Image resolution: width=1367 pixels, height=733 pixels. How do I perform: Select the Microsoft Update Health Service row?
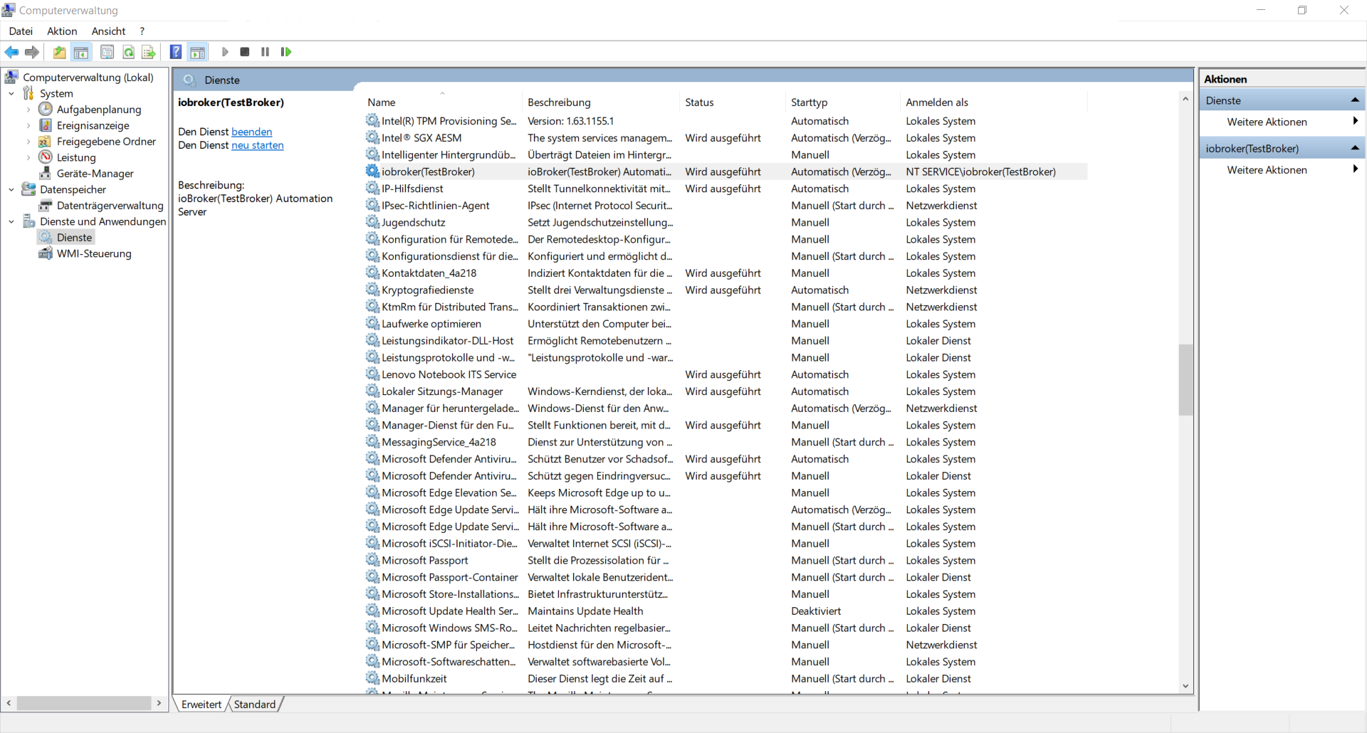coord(726,611)
